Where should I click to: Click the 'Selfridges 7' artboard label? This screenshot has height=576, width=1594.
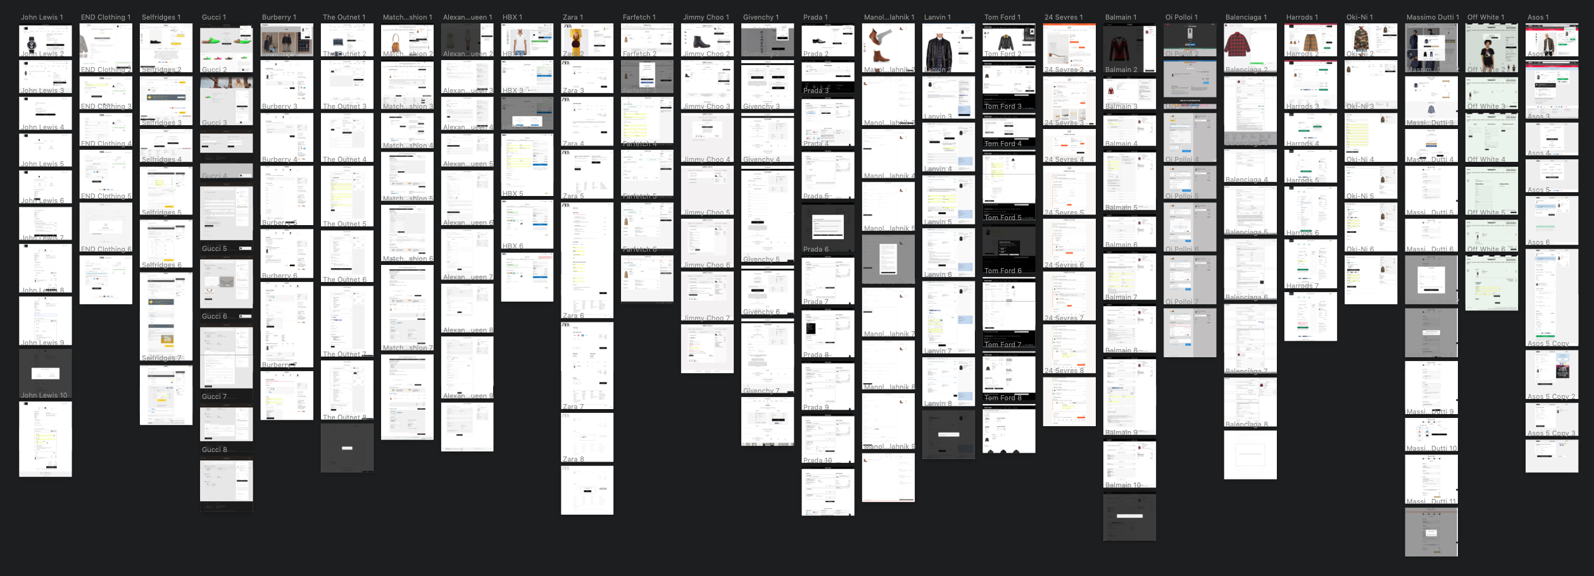click(x=161, y=358)
